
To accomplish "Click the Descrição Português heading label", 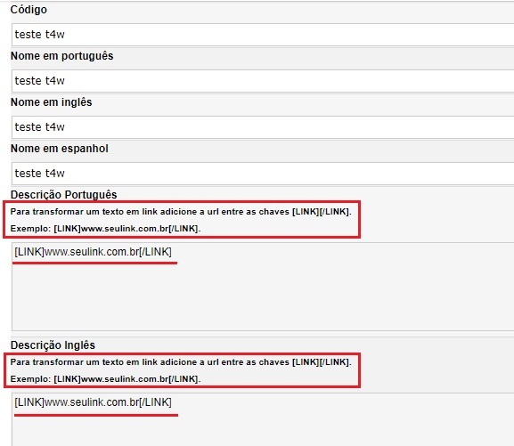I will (x=63, y=195).
